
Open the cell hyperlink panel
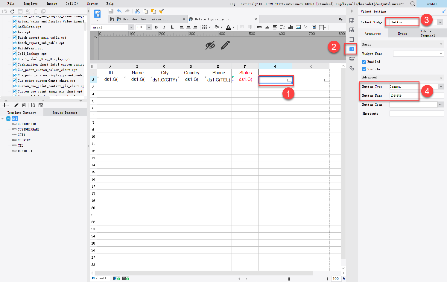pyautogui.click(x=352, y=68)
